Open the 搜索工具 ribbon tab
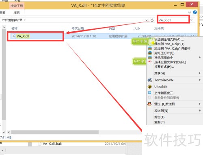This screenshot has height=155, width=203. 17,6
